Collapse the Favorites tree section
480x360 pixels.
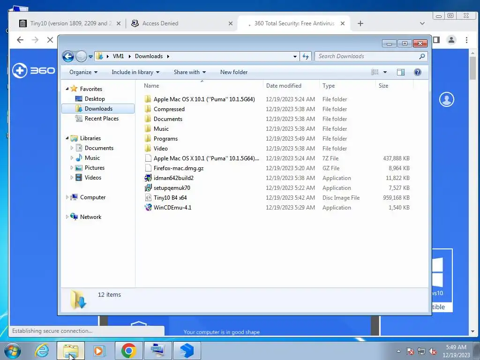[67, 89]
